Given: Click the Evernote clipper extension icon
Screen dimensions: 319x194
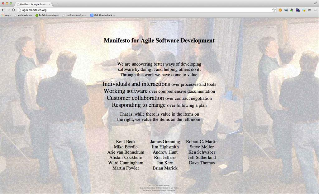Looking at the screenshot, I should click(292, 10).
